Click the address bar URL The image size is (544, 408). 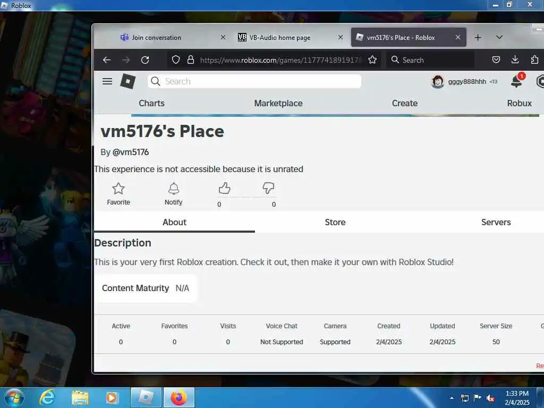point(279,60)
